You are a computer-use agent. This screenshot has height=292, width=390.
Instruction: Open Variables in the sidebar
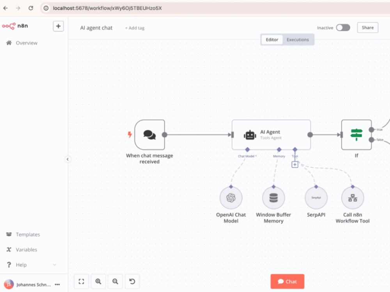(27, 250)
